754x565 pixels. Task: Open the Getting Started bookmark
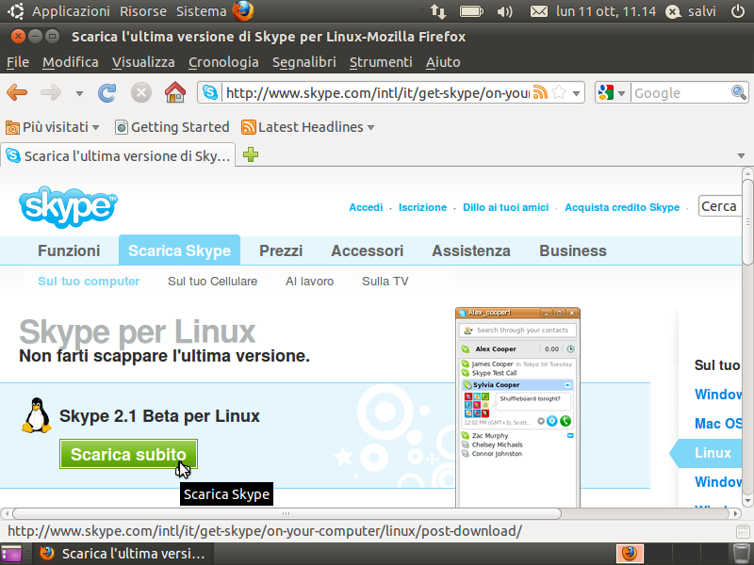(x=172, y=127)
